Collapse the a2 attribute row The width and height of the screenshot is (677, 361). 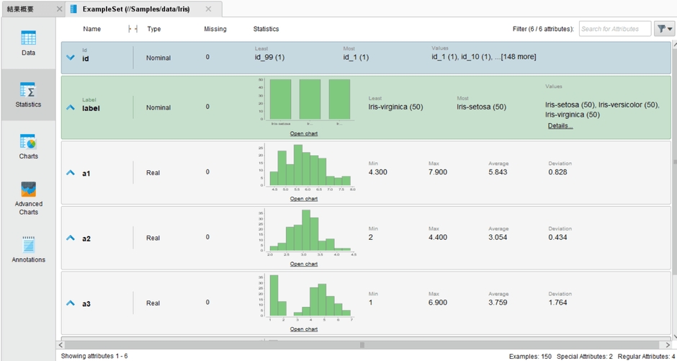click(x=71, y=238)
